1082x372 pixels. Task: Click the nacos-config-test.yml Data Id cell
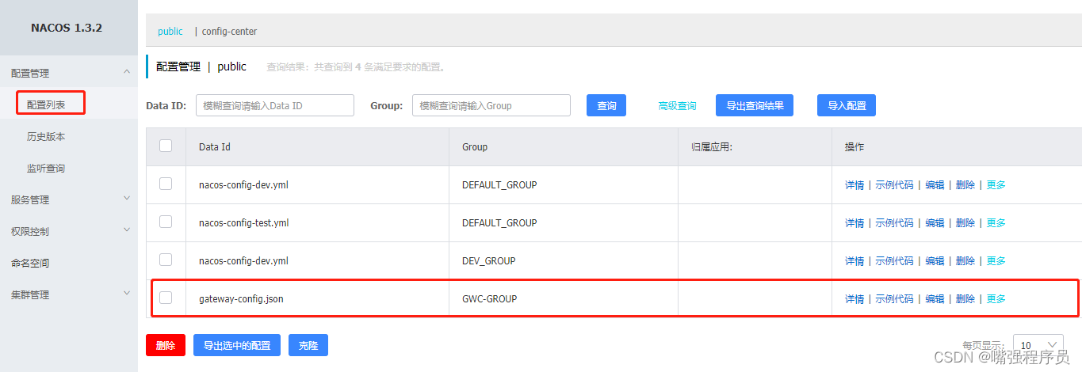coord(318,222)
